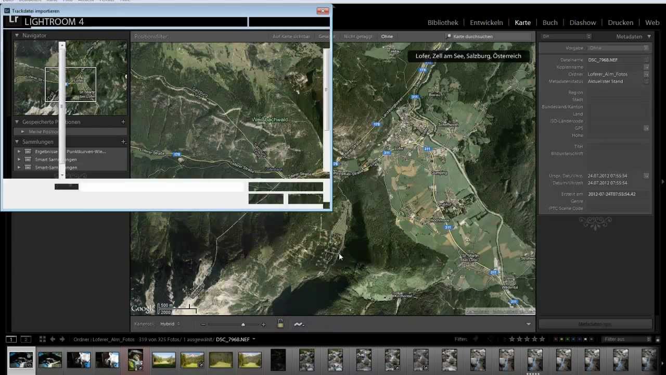
Task: Open the Kartenstil Hybrid dropdown
Action: pos(170,324)
